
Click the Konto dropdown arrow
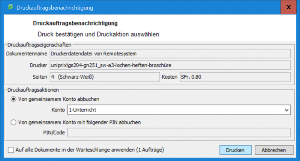[287, 110]
